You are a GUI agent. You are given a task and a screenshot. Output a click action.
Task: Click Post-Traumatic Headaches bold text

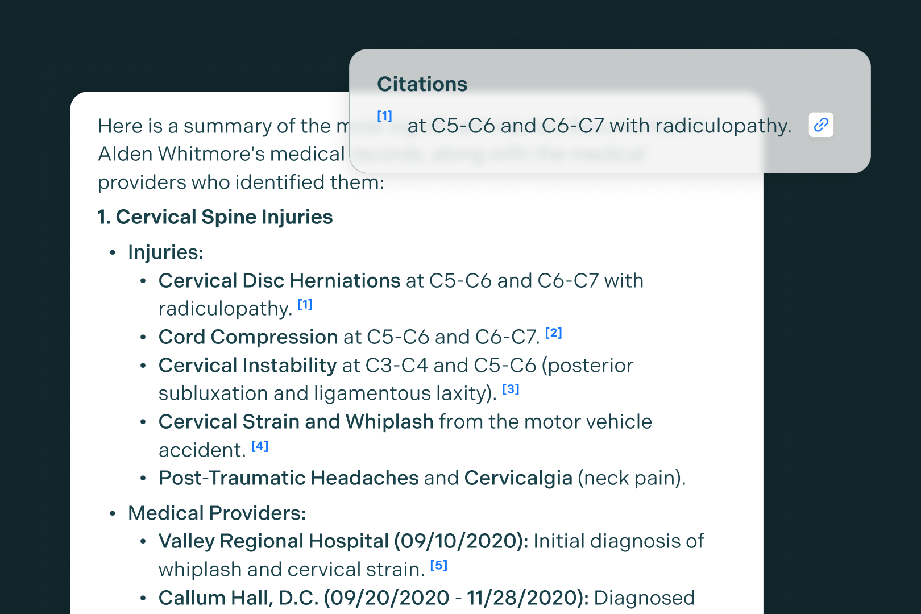[x=289, y=478]
